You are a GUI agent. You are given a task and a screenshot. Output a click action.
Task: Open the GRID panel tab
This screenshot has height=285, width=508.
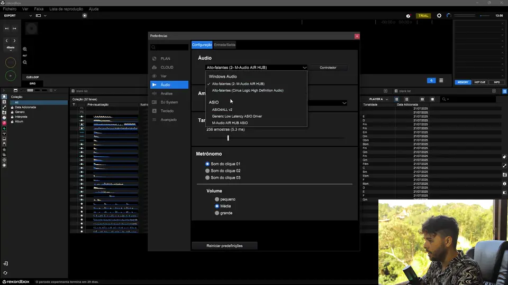pos(32,83)
